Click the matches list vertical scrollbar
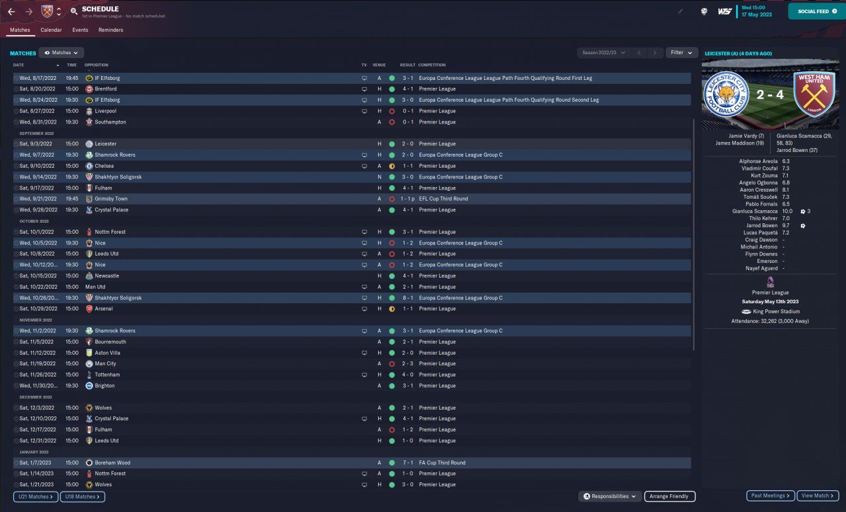The image size is (846, 512). (x=693, y=235)
